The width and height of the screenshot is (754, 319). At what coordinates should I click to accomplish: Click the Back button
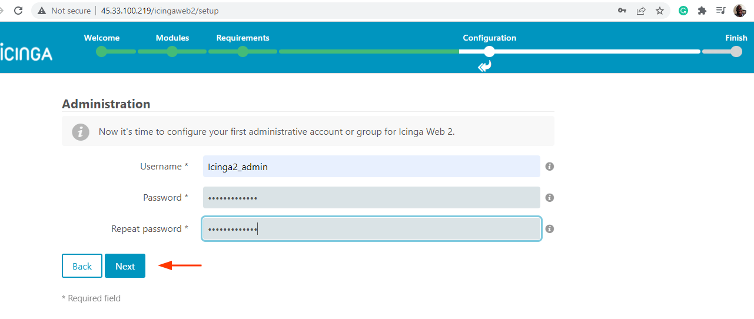coord(82,266)
